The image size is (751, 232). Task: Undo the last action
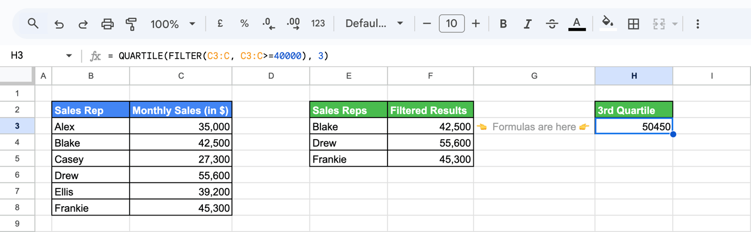click(59, 24)
